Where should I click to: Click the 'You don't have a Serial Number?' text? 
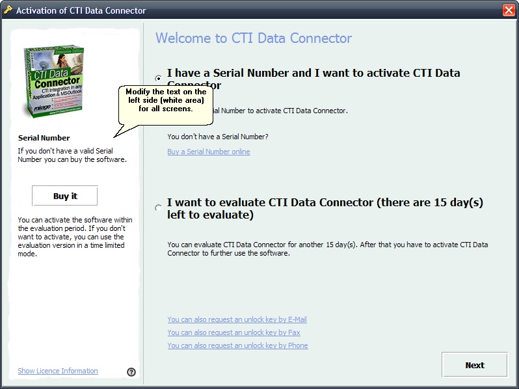point(217,137)
